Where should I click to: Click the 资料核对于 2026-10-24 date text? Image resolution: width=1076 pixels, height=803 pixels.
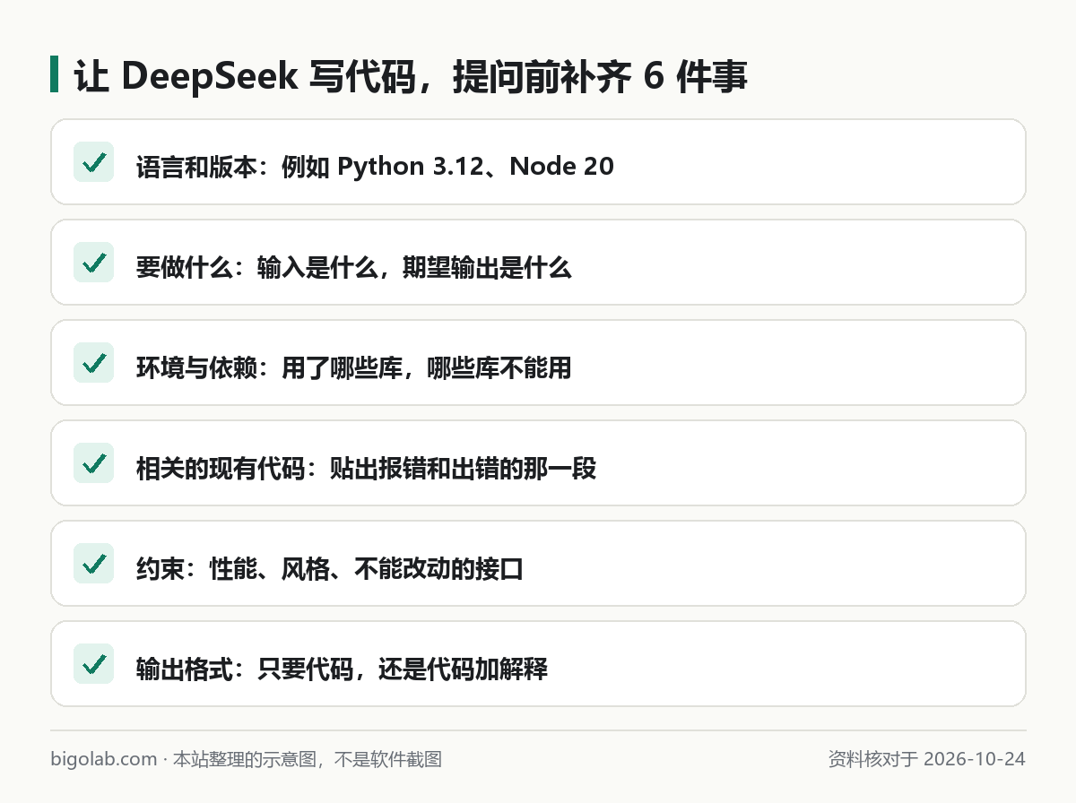coord(927,760)
